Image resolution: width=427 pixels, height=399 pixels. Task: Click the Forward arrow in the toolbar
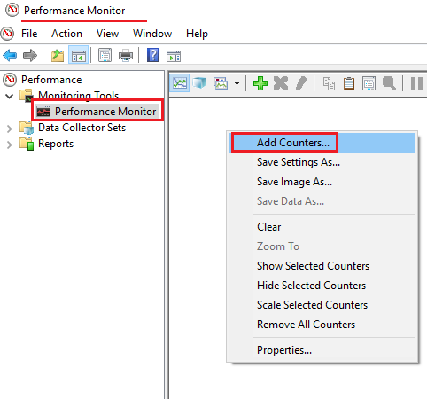coord(30,55)
